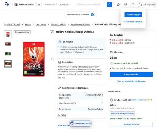The image size is (161, 129).
Task: Open the Promotions menu
Action: [x=50, y=4]
